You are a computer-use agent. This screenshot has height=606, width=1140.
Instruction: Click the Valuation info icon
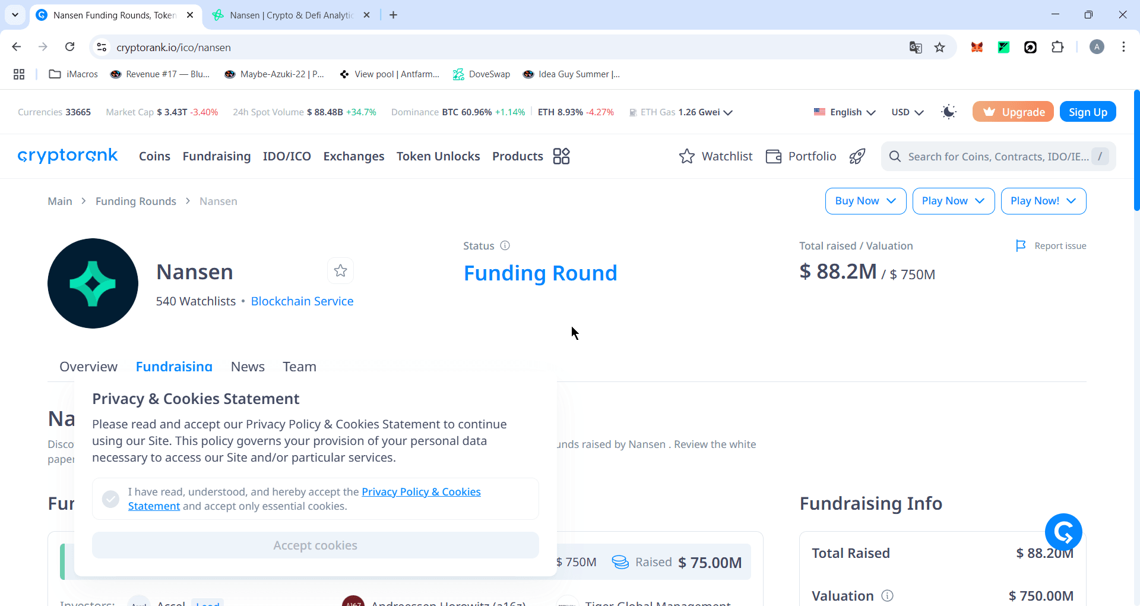[887, 595]
